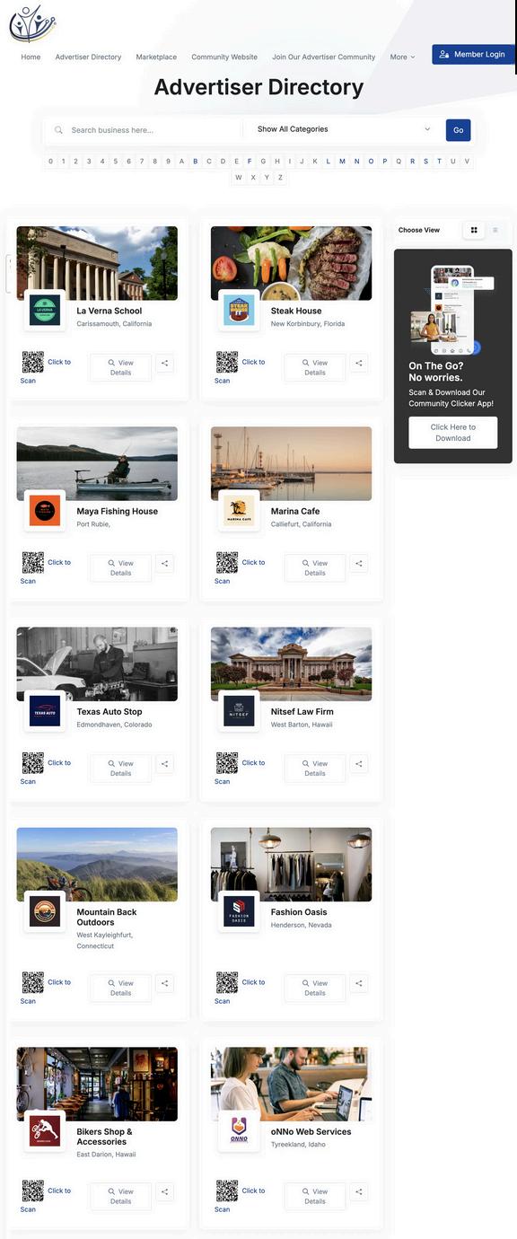
Task: Open Bikers Shop & Accessories photo
Action: (x=97, y=1084)
